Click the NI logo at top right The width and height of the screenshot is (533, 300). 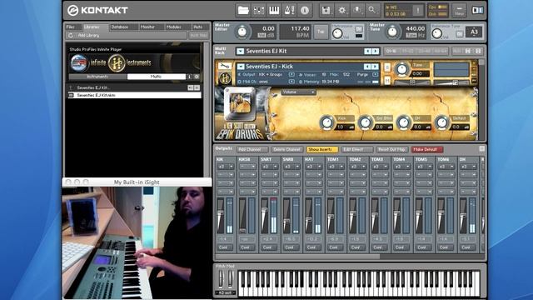(x=477, y=10)
